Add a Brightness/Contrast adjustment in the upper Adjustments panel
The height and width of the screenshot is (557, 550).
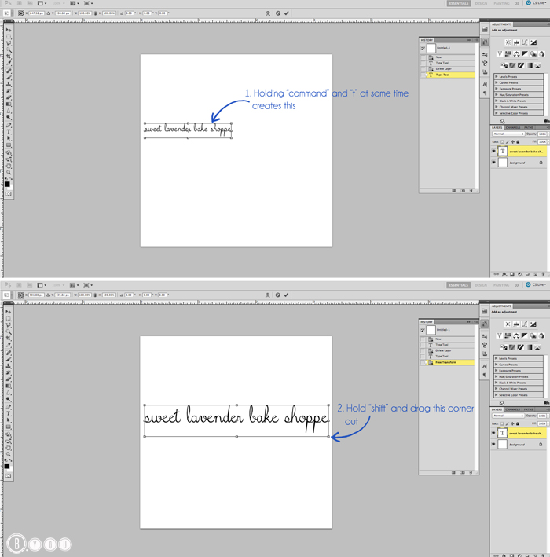point(508,42)
